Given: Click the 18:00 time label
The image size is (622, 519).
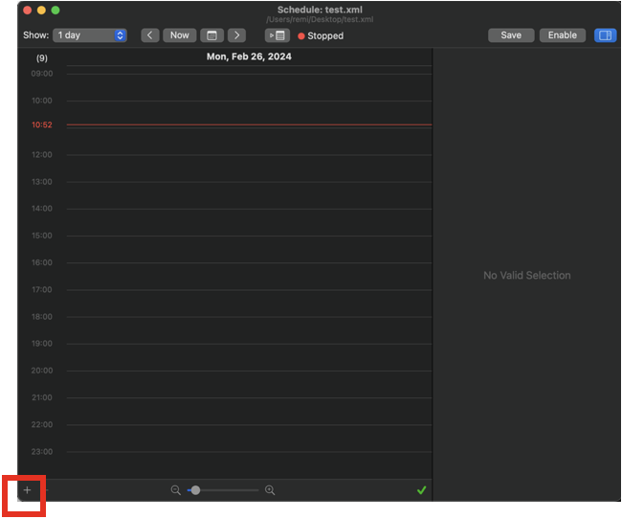Looking at the screenshot, I should tap(42, 317).
